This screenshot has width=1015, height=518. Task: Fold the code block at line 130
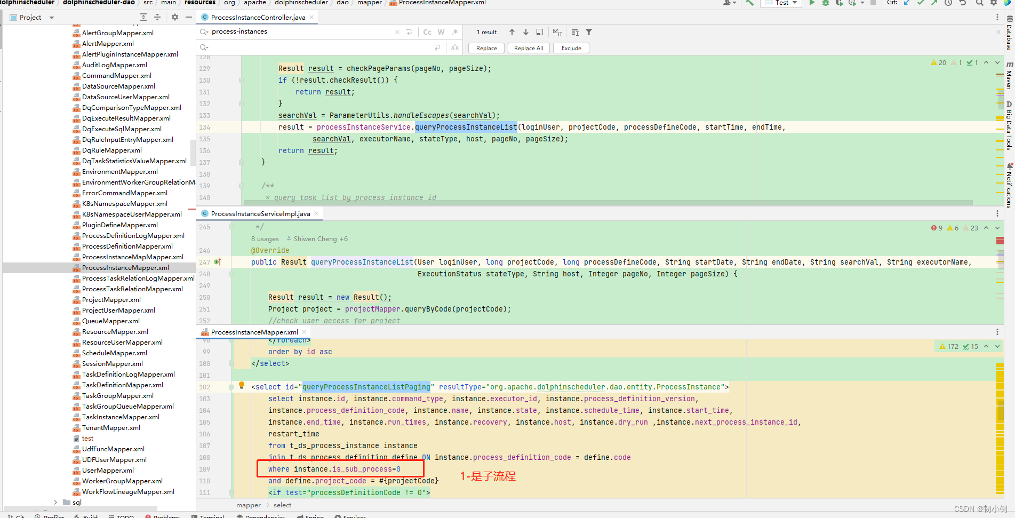click(241, 81)
